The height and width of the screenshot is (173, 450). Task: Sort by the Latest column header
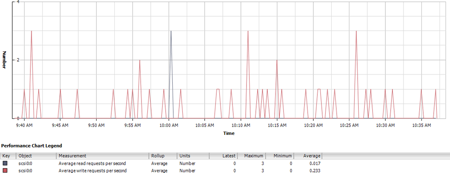(223, 156)
